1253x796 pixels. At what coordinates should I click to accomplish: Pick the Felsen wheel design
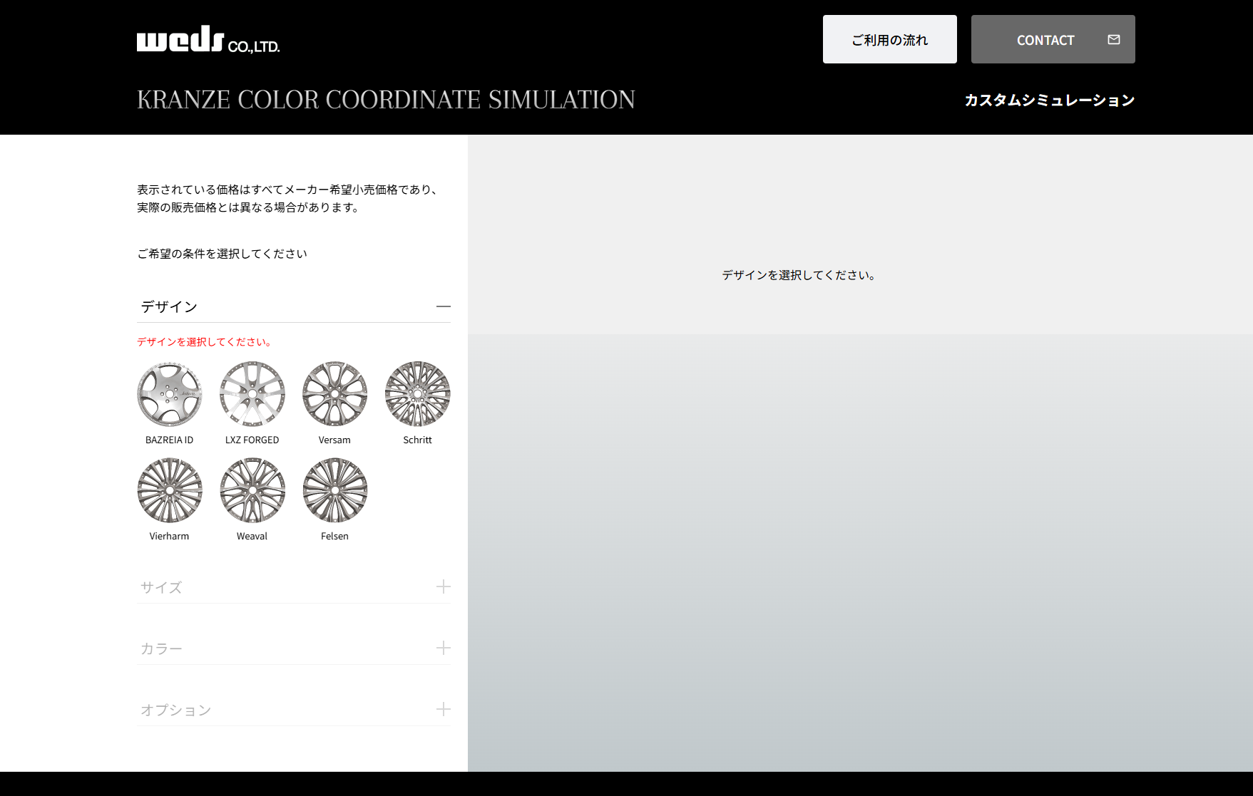click(334, 490)
